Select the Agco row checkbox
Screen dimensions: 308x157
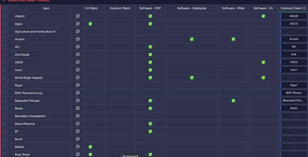pyautogui.click(x=4, y=24)
